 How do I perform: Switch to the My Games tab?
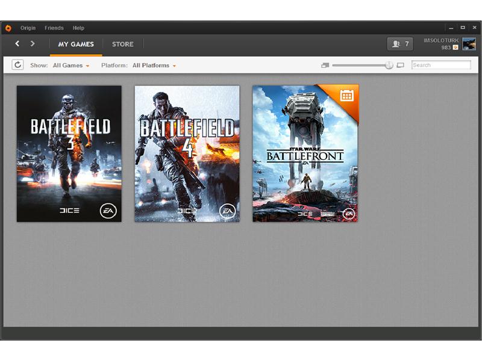coord(76,44)
